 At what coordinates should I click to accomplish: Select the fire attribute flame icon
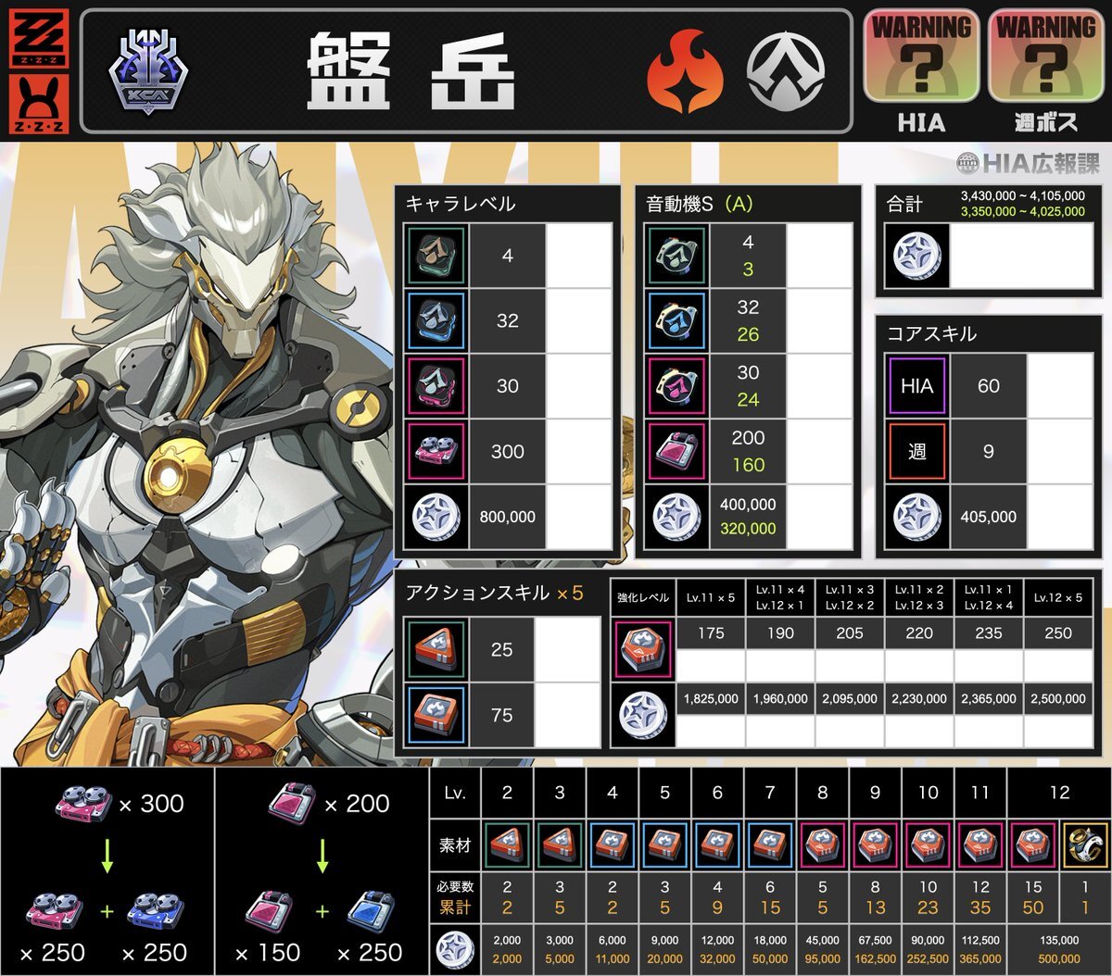tap(685, 72)
